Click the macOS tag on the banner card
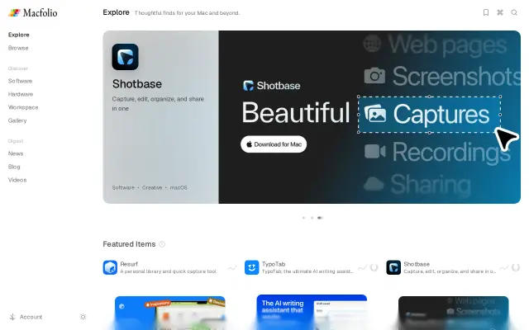Viewport: 529px width, 330px height. coord(179,187)
